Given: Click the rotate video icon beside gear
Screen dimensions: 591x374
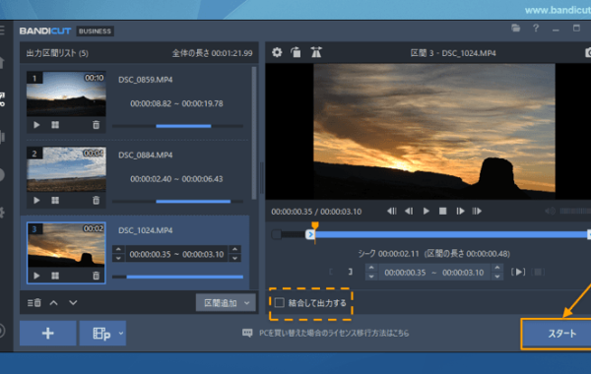Looking at the screenshot, I should point(295,52).
